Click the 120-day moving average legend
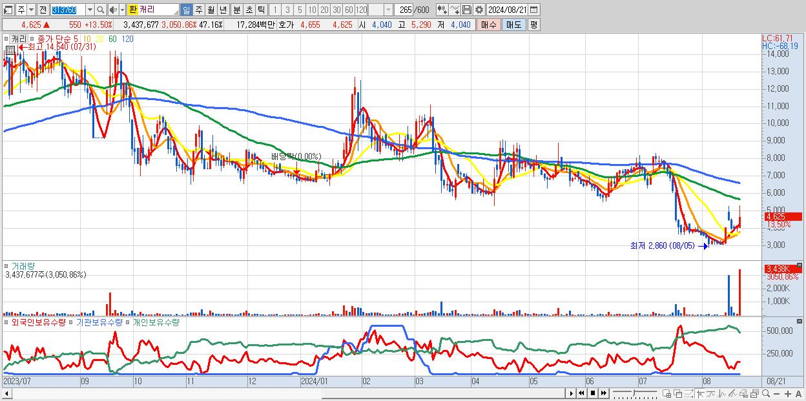Screen dimensions: 806x401 point(128,39)
